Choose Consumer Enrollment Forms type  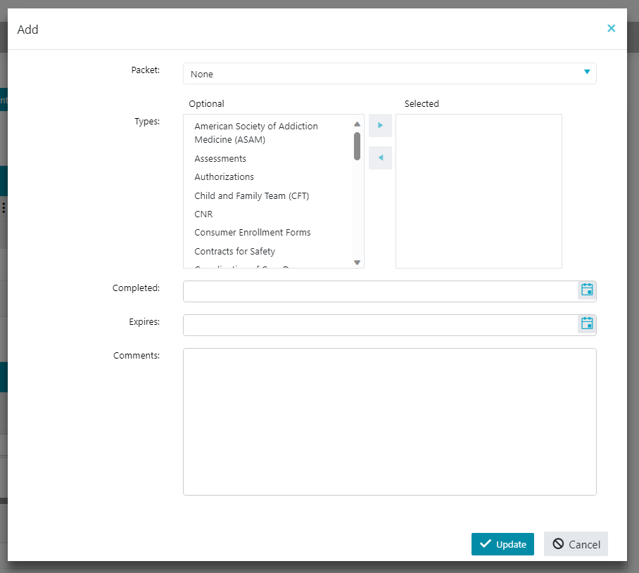tap(253, 233)
